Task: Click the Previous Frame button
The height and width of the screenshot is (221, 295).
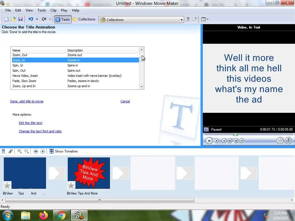Action: pyautogui.click(x=230, y=141)
